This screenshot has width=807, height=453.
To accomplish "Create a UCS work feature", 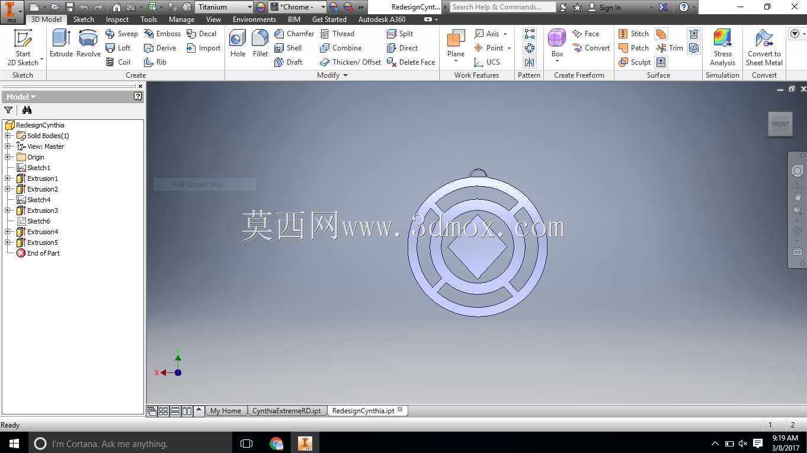I will coord(487,62).
